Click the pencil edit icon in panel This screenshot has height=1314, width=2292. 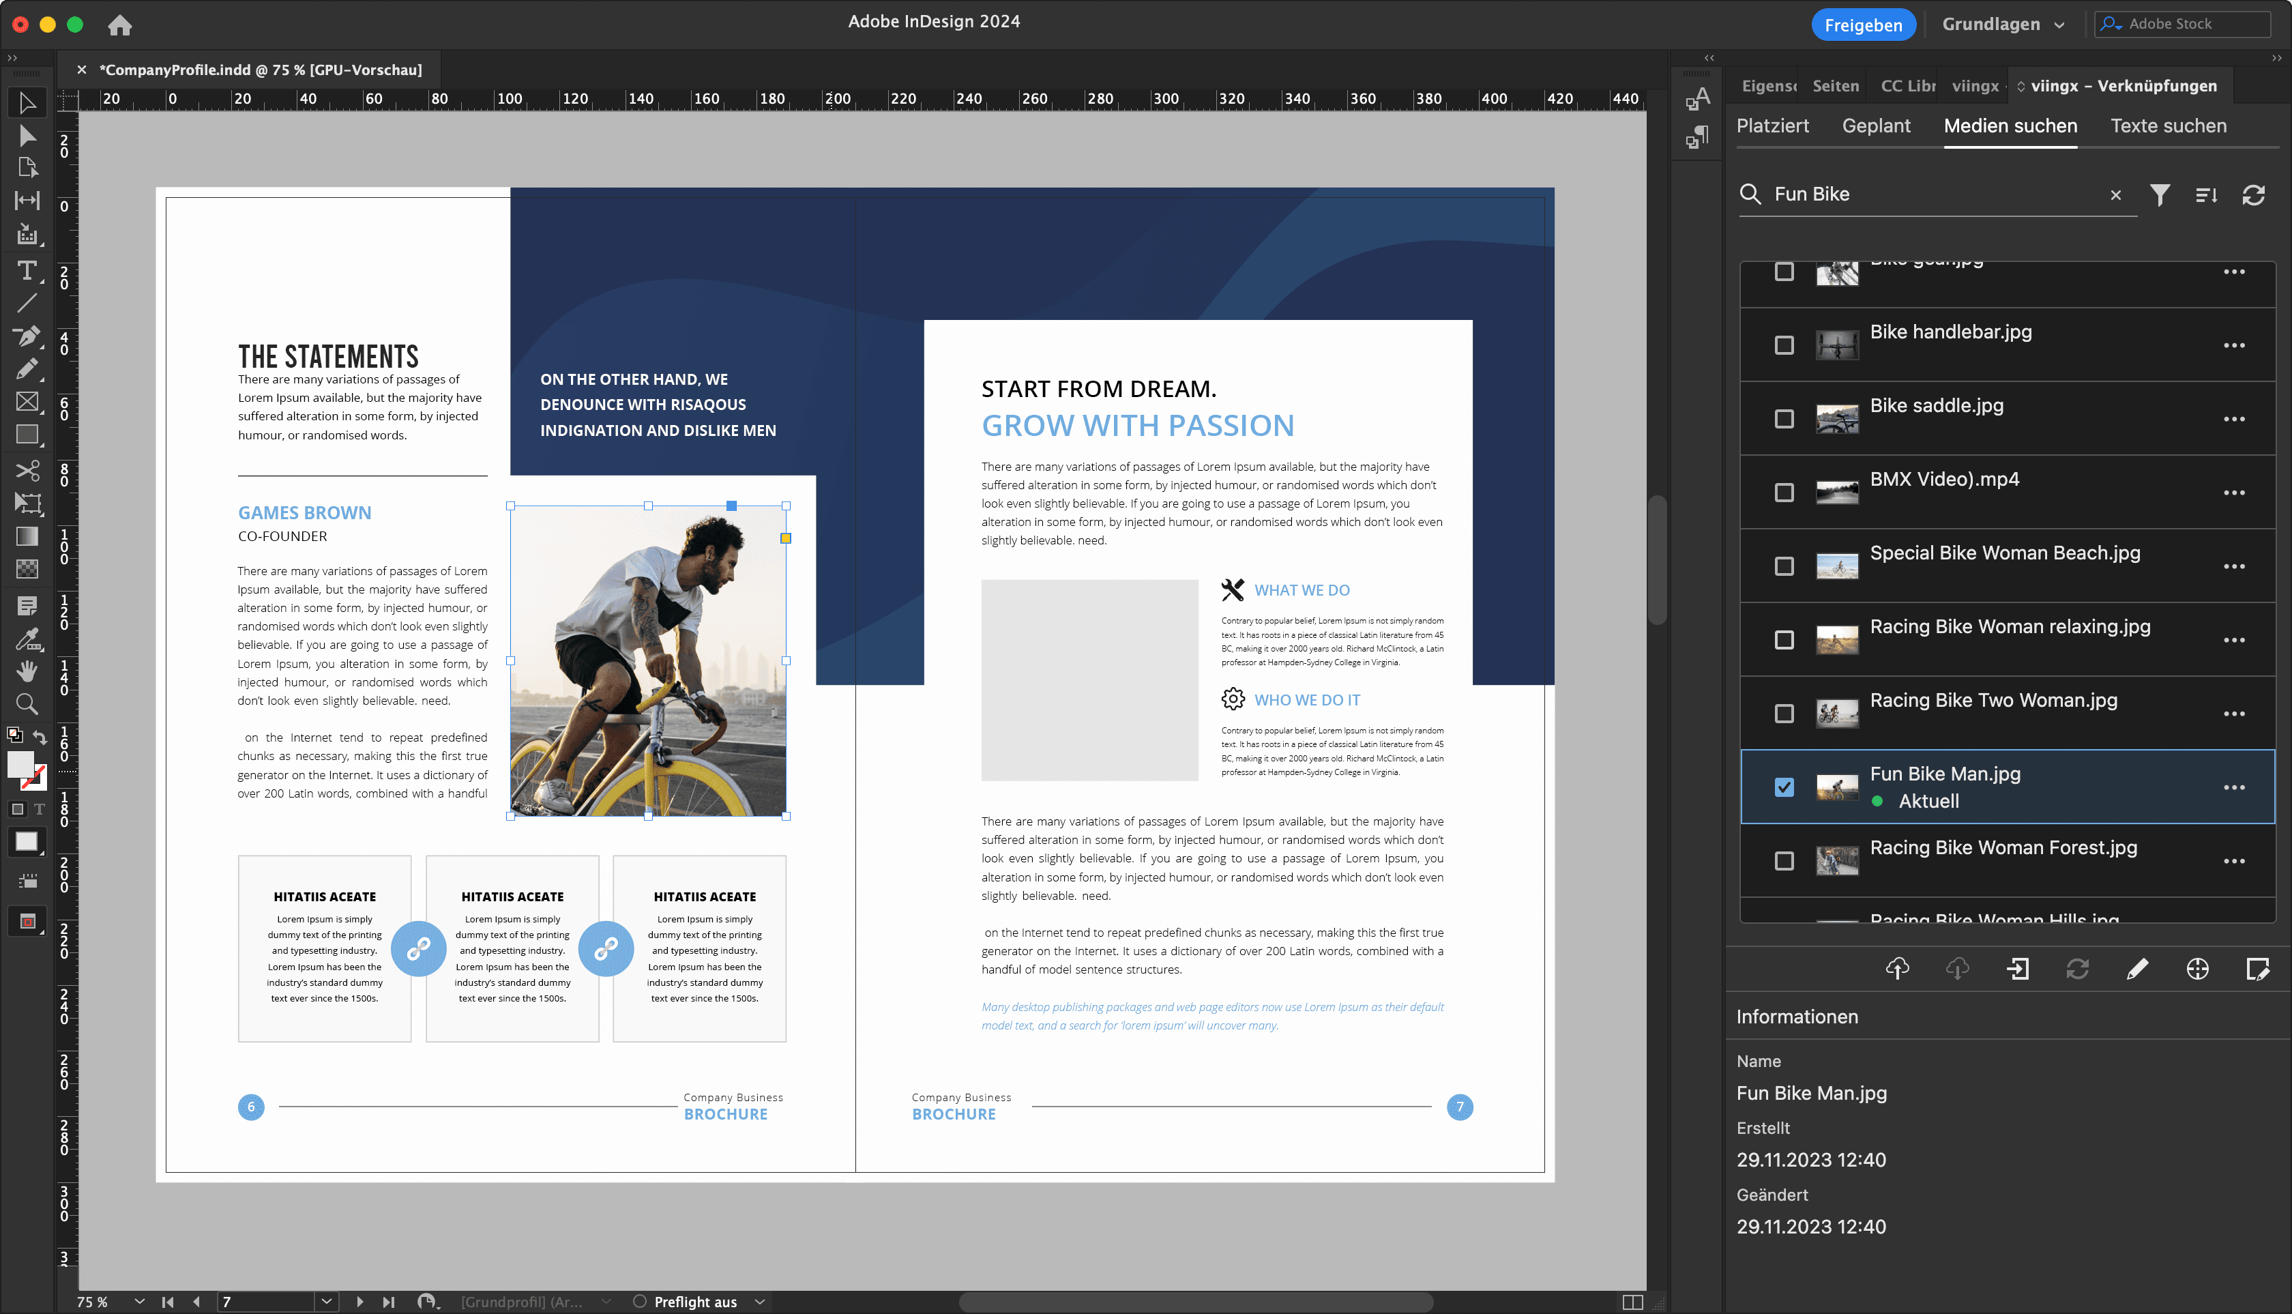tap(2136, 968)
